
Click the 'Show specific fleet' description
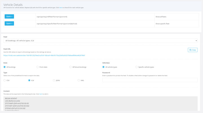(162, 24)
